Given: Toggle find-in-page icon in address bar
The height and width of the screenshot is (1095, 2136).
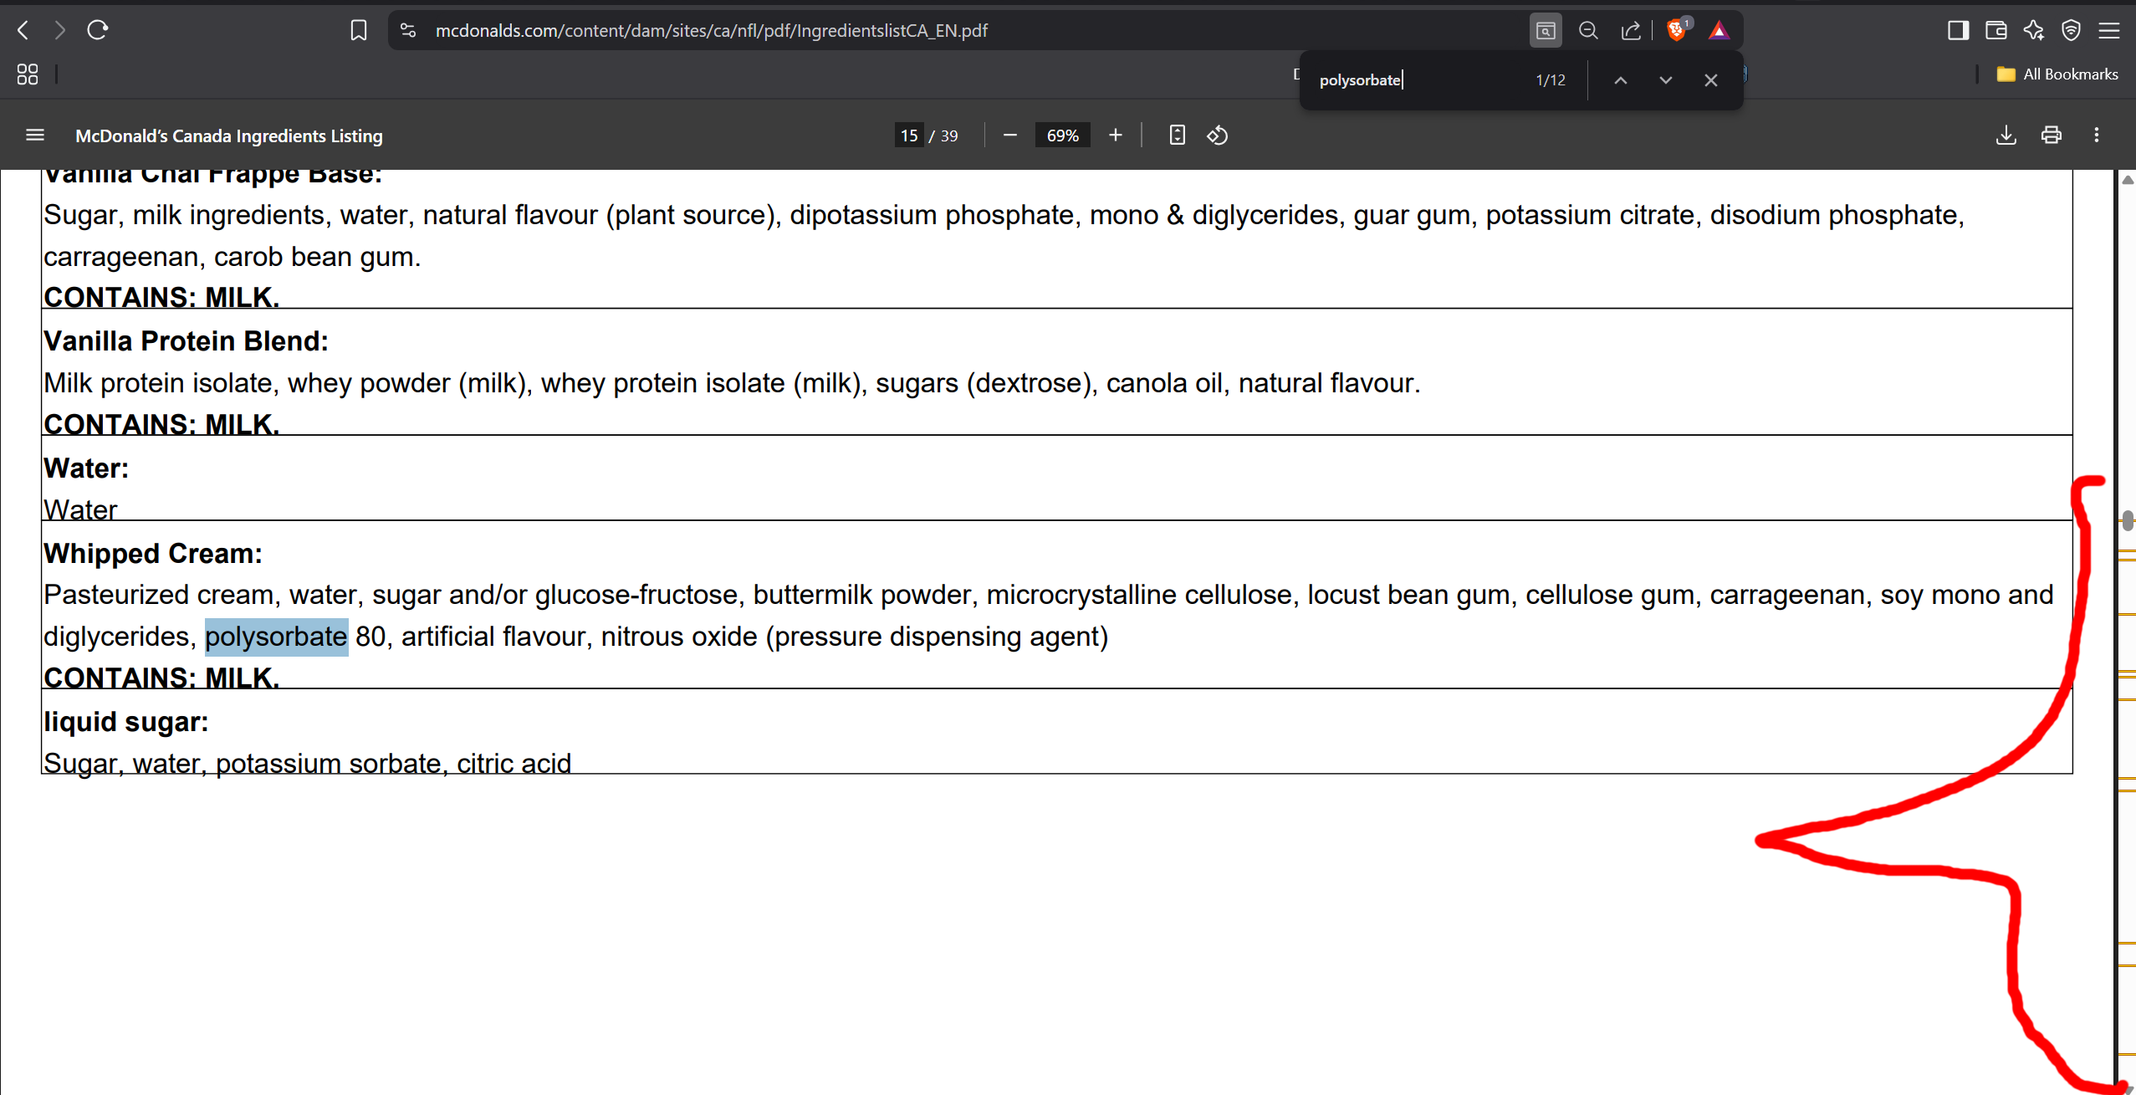Looking at the screenshot, I should point(1546,31).
